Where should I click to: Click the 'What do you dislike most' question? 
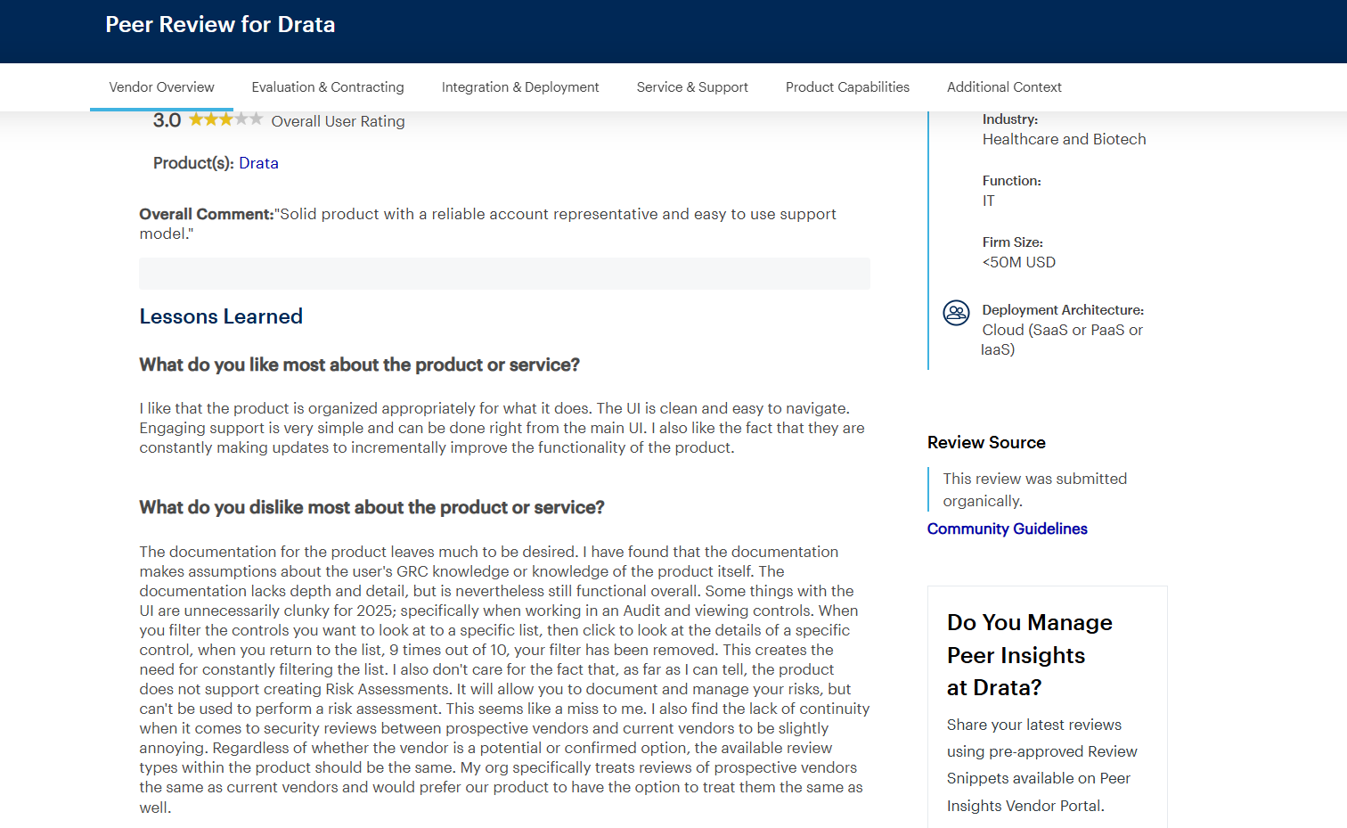pos(371,507)
